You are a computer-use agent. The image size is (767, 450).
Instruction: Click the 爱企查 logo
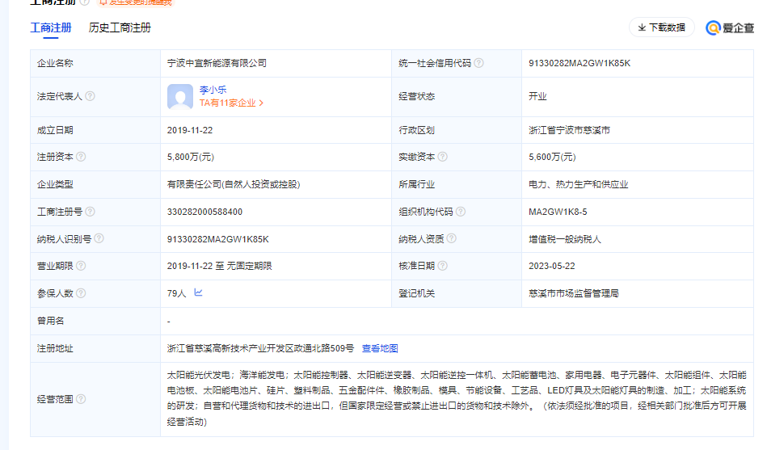[x=729, y=27]
